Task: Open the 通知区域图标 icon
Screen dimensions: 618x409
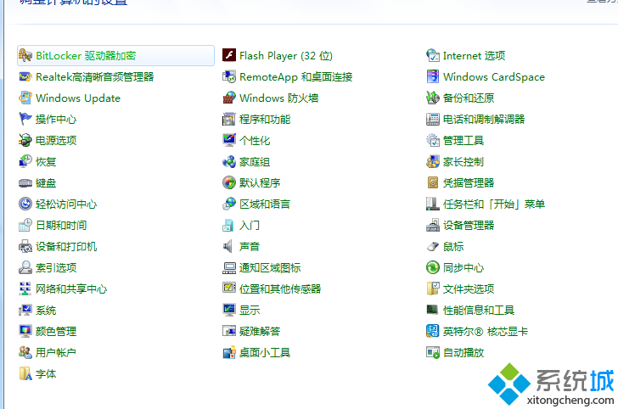Action: coord(229,268)
